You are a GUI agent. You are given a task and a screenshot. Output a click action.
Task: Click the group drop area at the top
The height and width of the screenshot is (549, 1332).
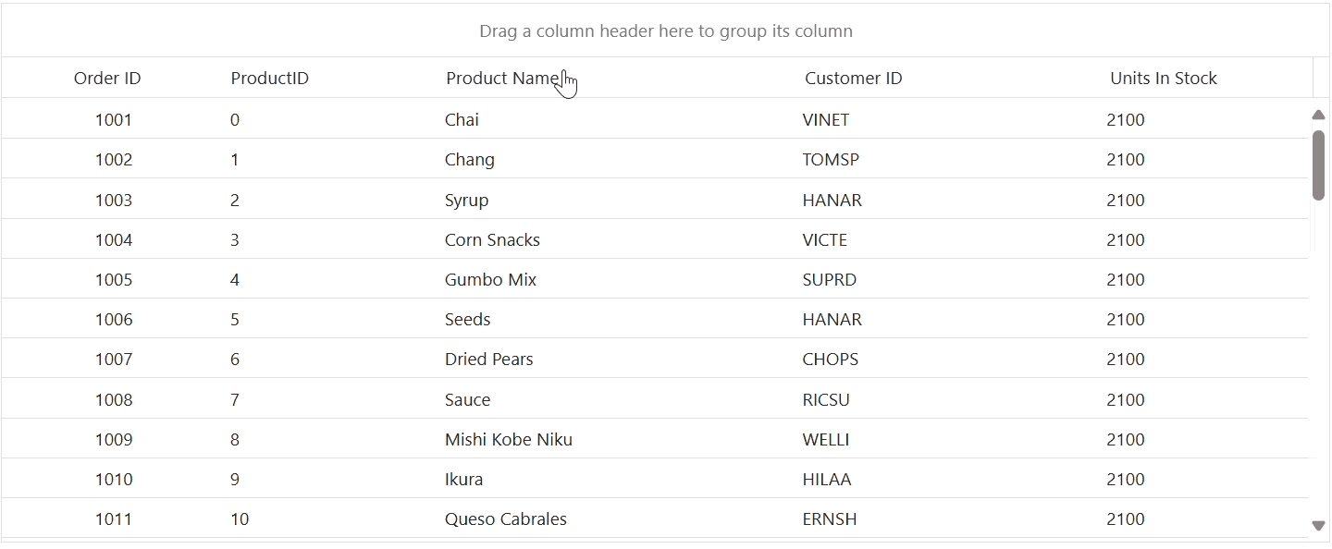click(x=665, y=31)
